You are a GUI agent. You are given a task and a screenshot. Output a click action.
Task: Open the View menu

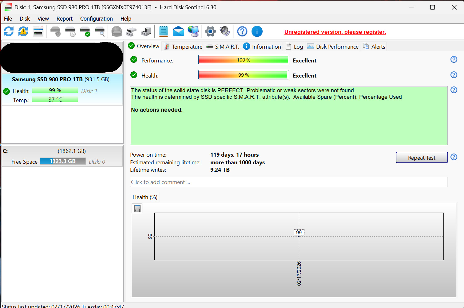43,19
